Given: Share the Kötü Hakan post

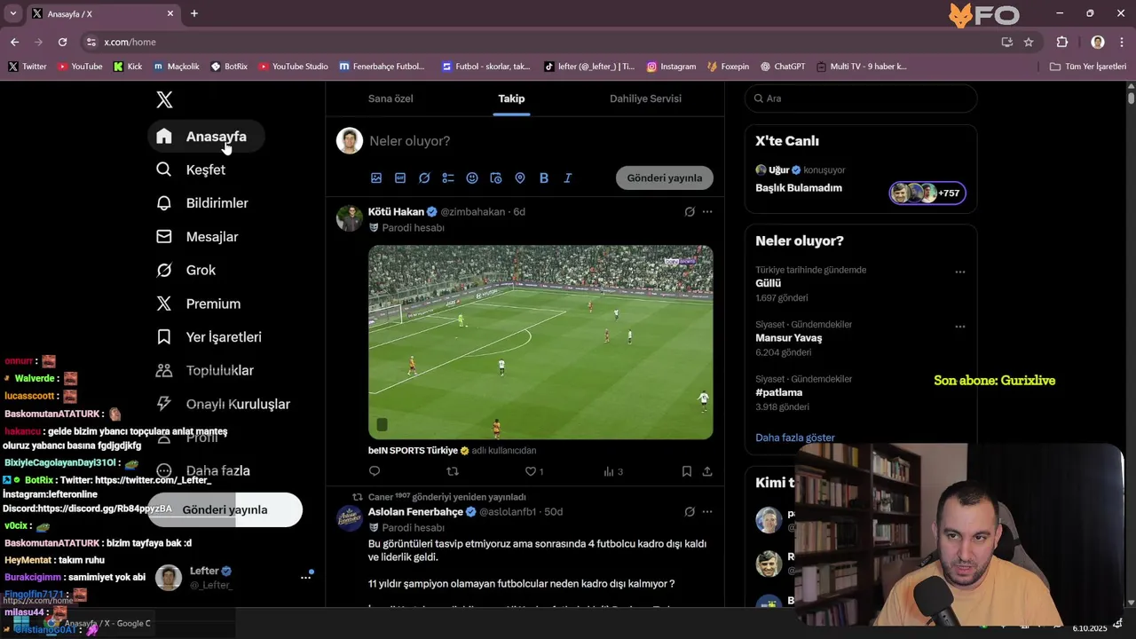Looking at the screenshot, I should point(707,471).
